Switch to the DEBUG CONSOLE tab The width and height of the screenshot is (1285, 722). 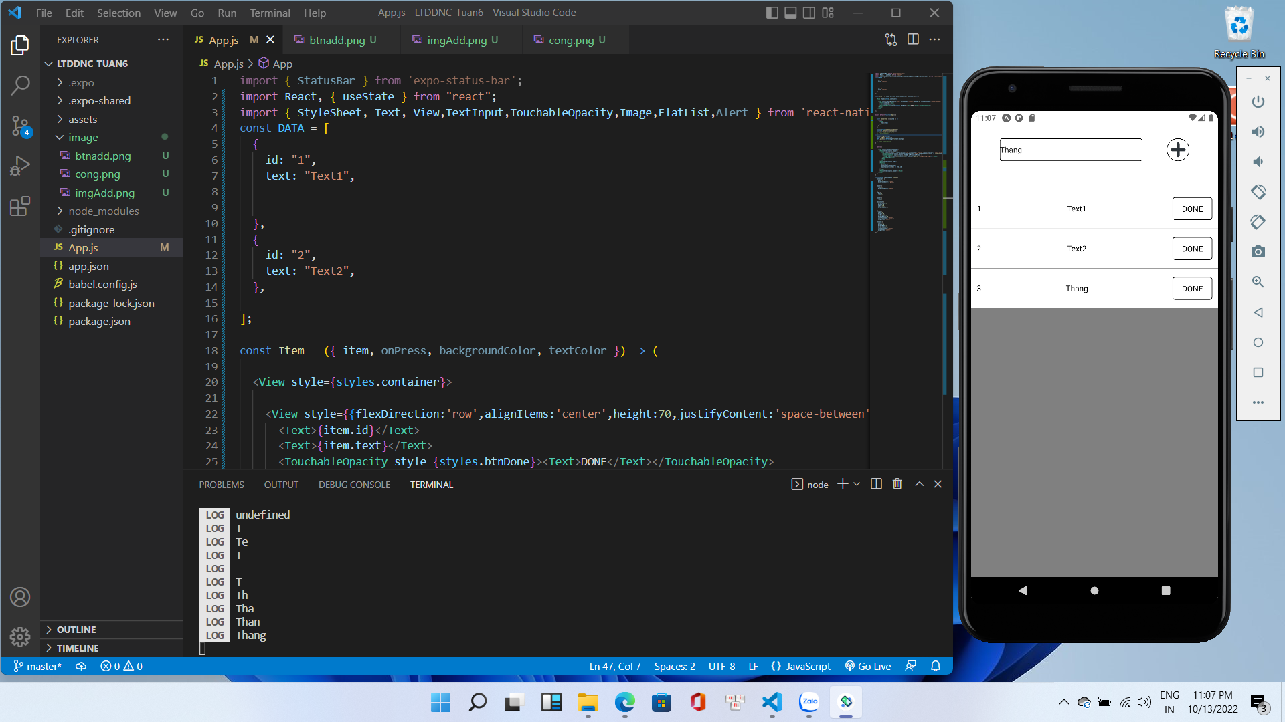[354, 485]
